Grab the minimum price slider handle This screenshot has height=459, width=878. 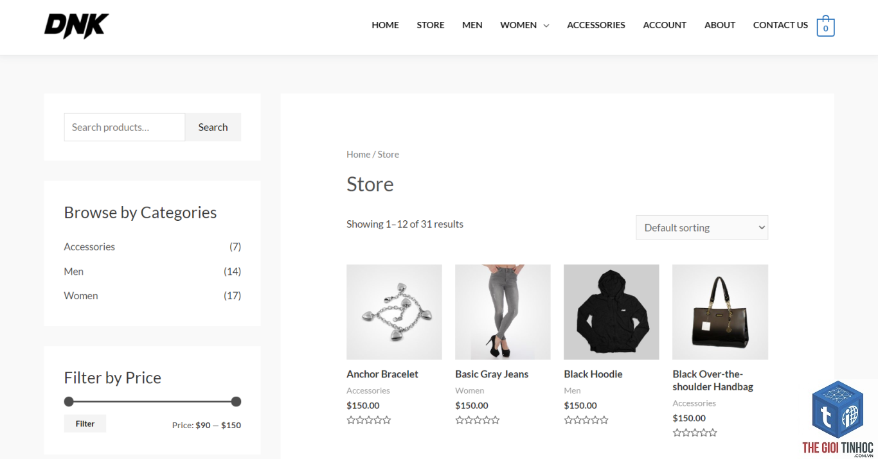(x=69, y=402)
